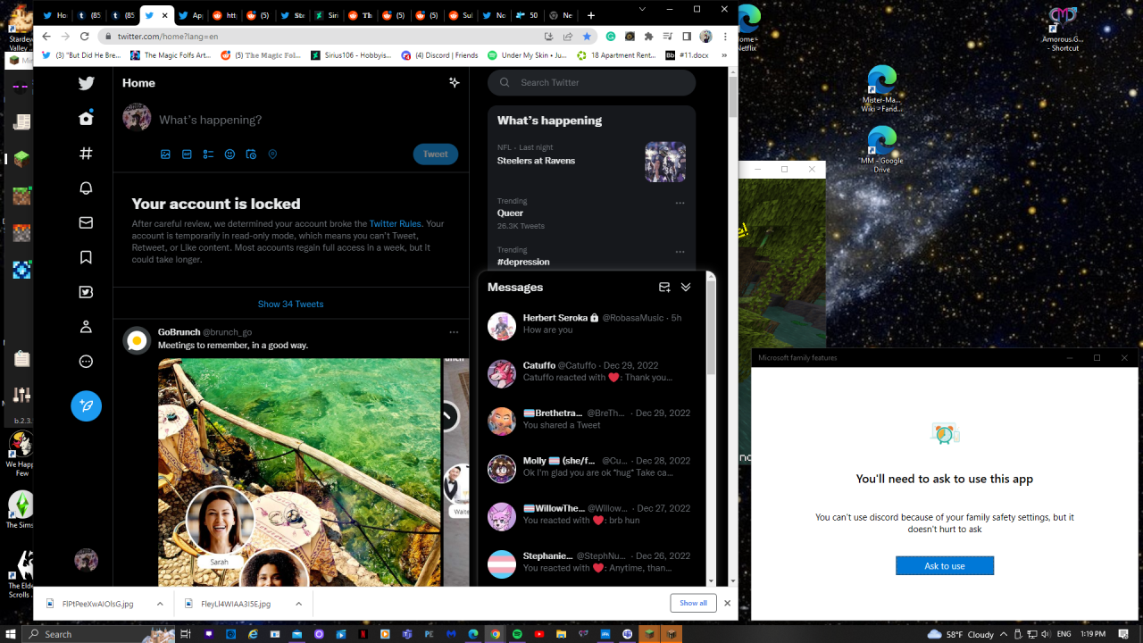1143x643 pixels.
Task: Close the downloads bar
Action: (x=728, y=603)
